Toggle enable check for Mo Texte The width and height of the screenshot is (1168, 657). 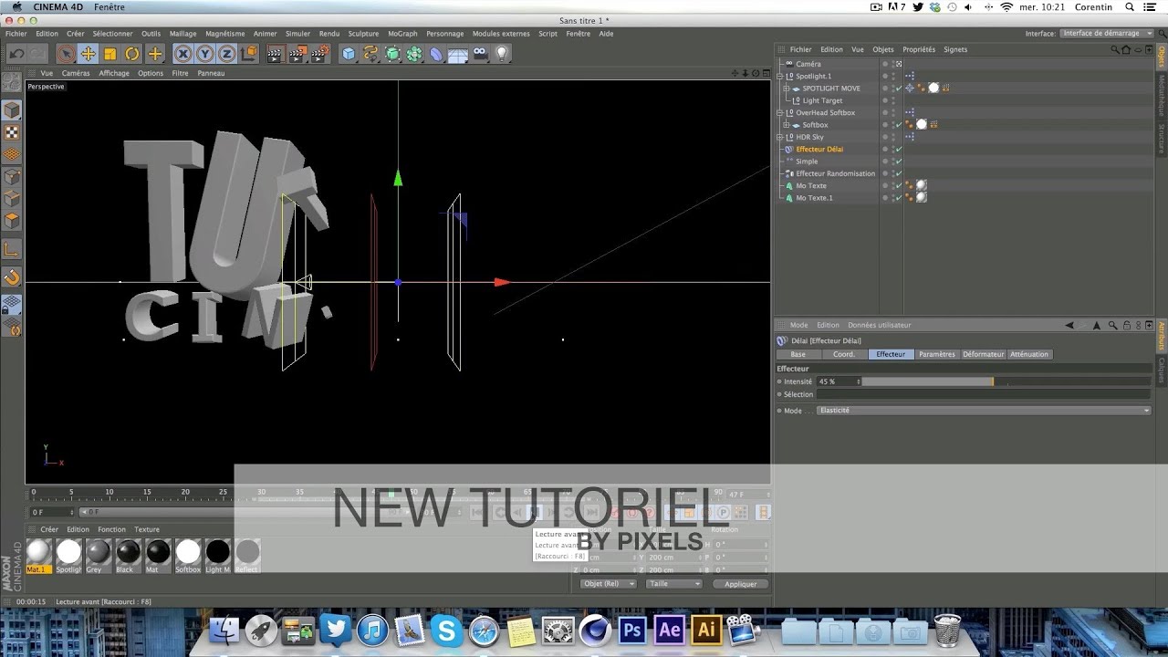[899, 186]
